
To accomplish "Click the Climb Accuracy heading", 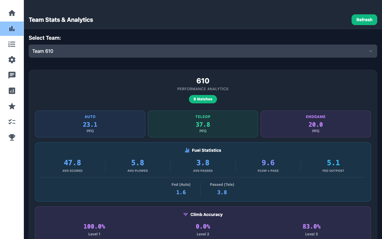I will coord(207,215).
